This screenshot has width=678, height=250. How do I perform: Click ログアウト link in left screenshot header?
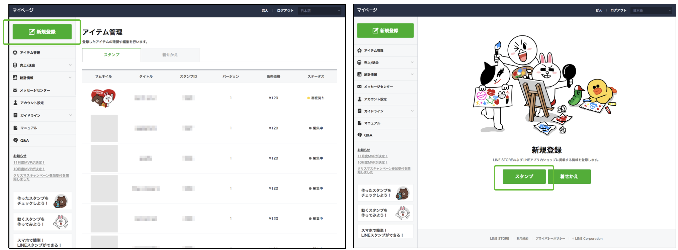pos(285,11)
